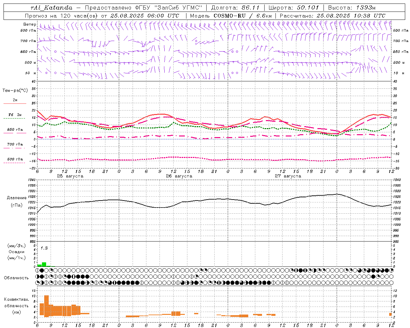Screen dimensions: 410x328
Task: Click the (км) unit of convective cloudiness
Action: coord(17,312)
